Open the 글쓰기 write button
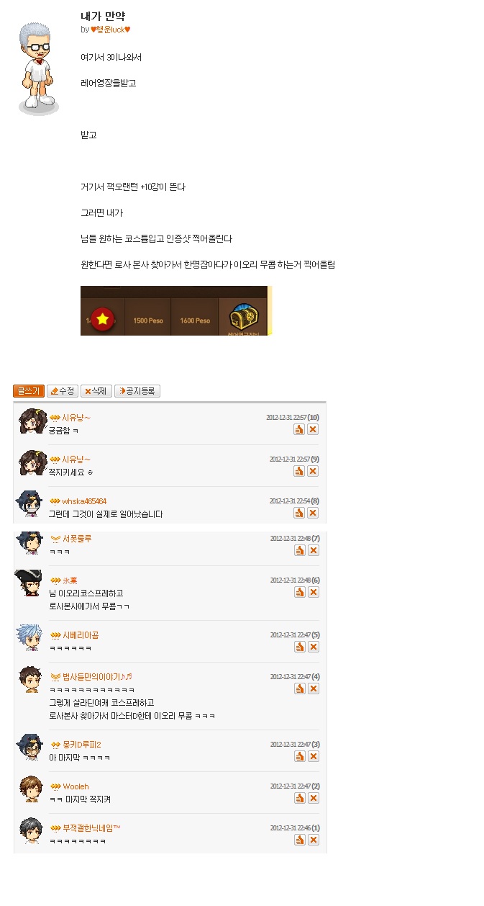The image size is (484, 906). (x=29, y=391)
